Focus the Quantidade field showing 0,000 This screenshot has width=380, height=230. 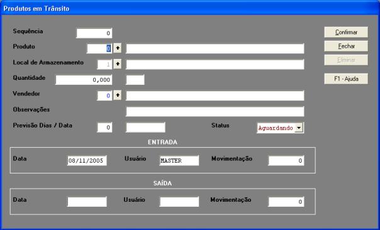click(84, 80)
